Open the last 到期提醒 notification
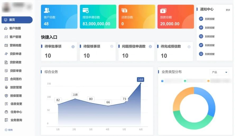This screenshot has height=136, width=235. pos(209,54)
